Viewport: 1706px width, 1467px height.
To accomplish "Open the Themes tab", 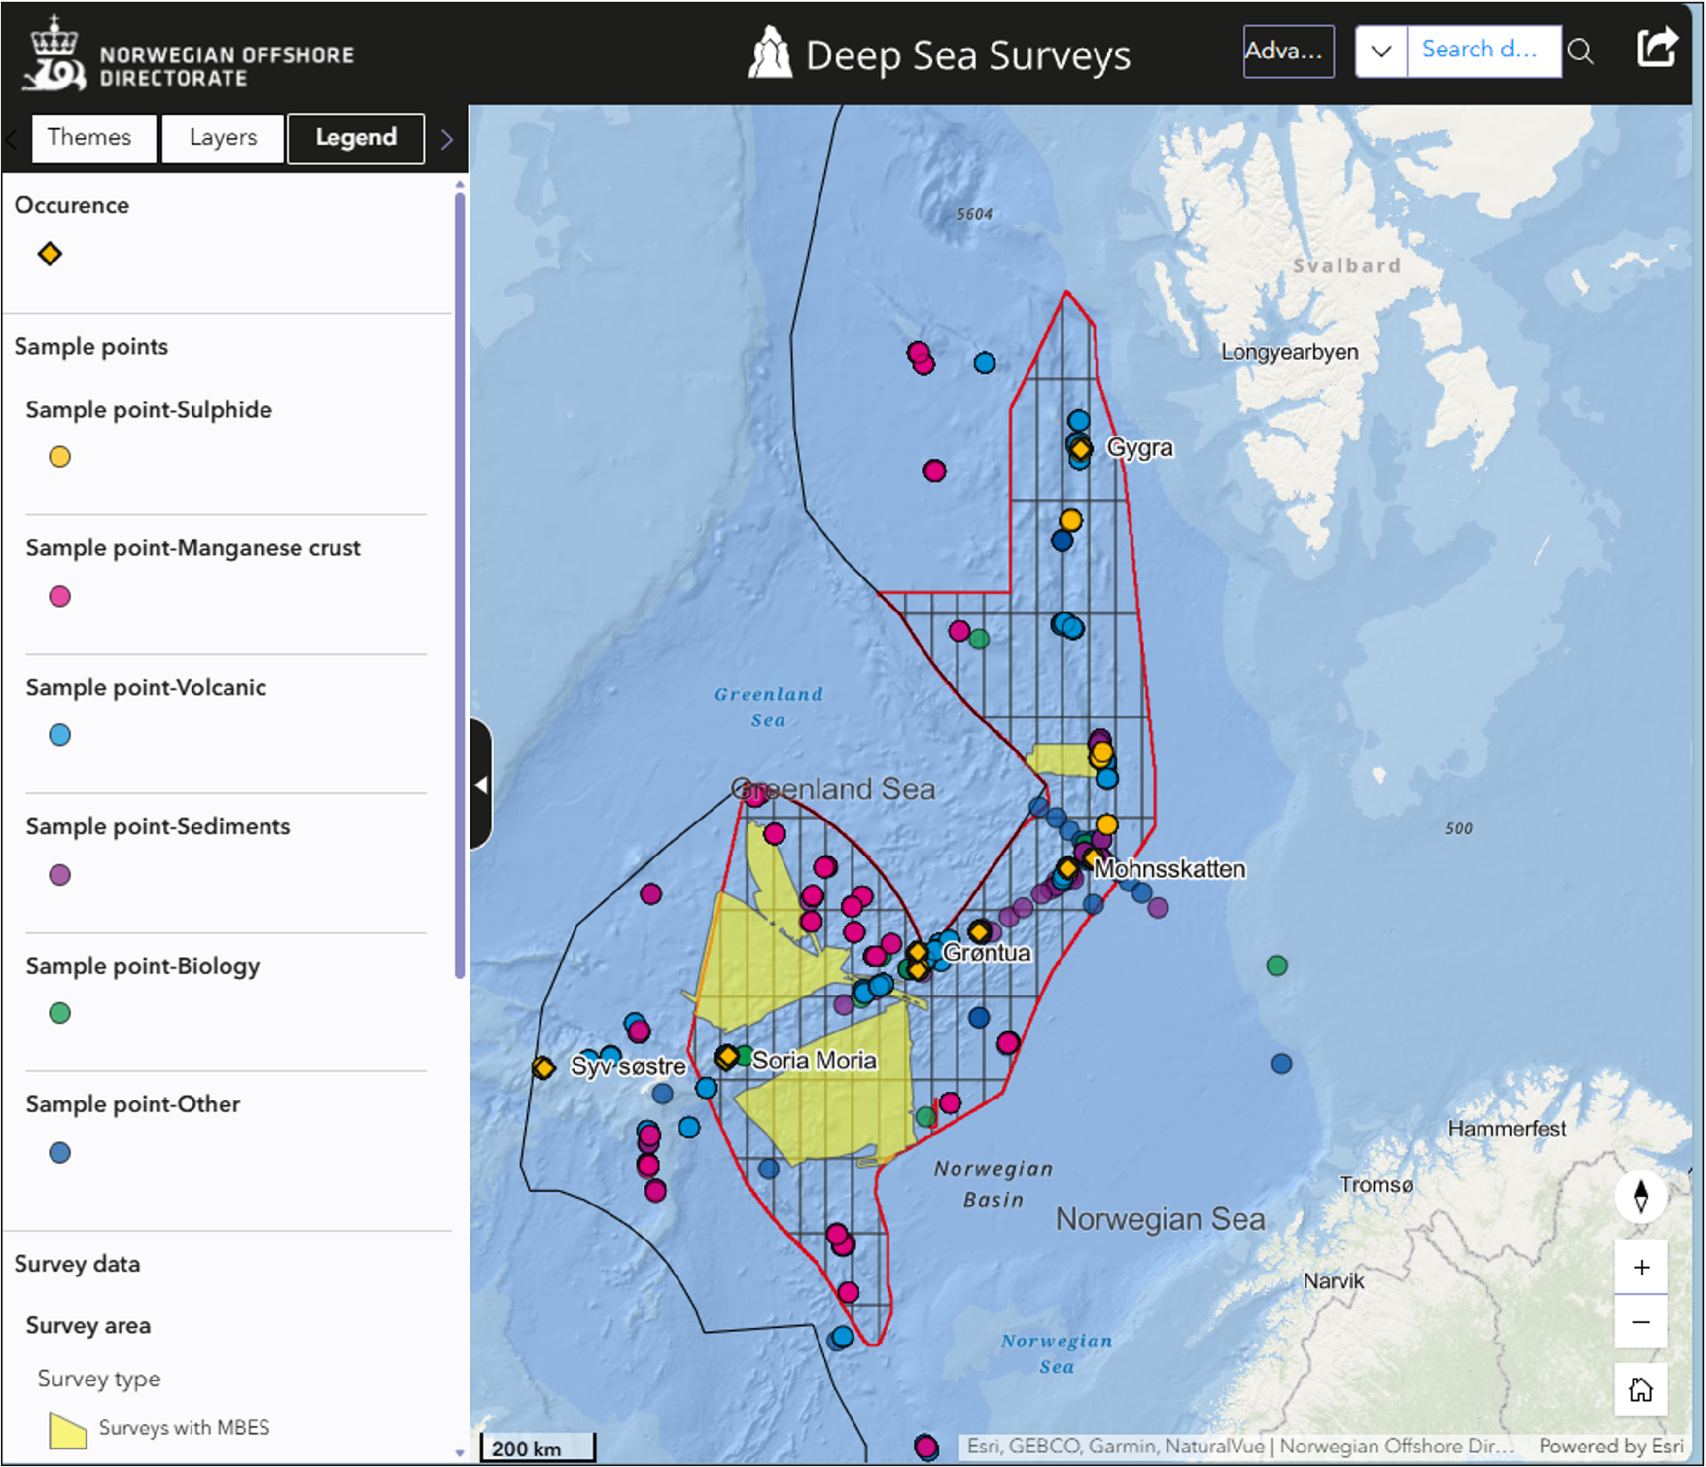I will click(93, 138).
